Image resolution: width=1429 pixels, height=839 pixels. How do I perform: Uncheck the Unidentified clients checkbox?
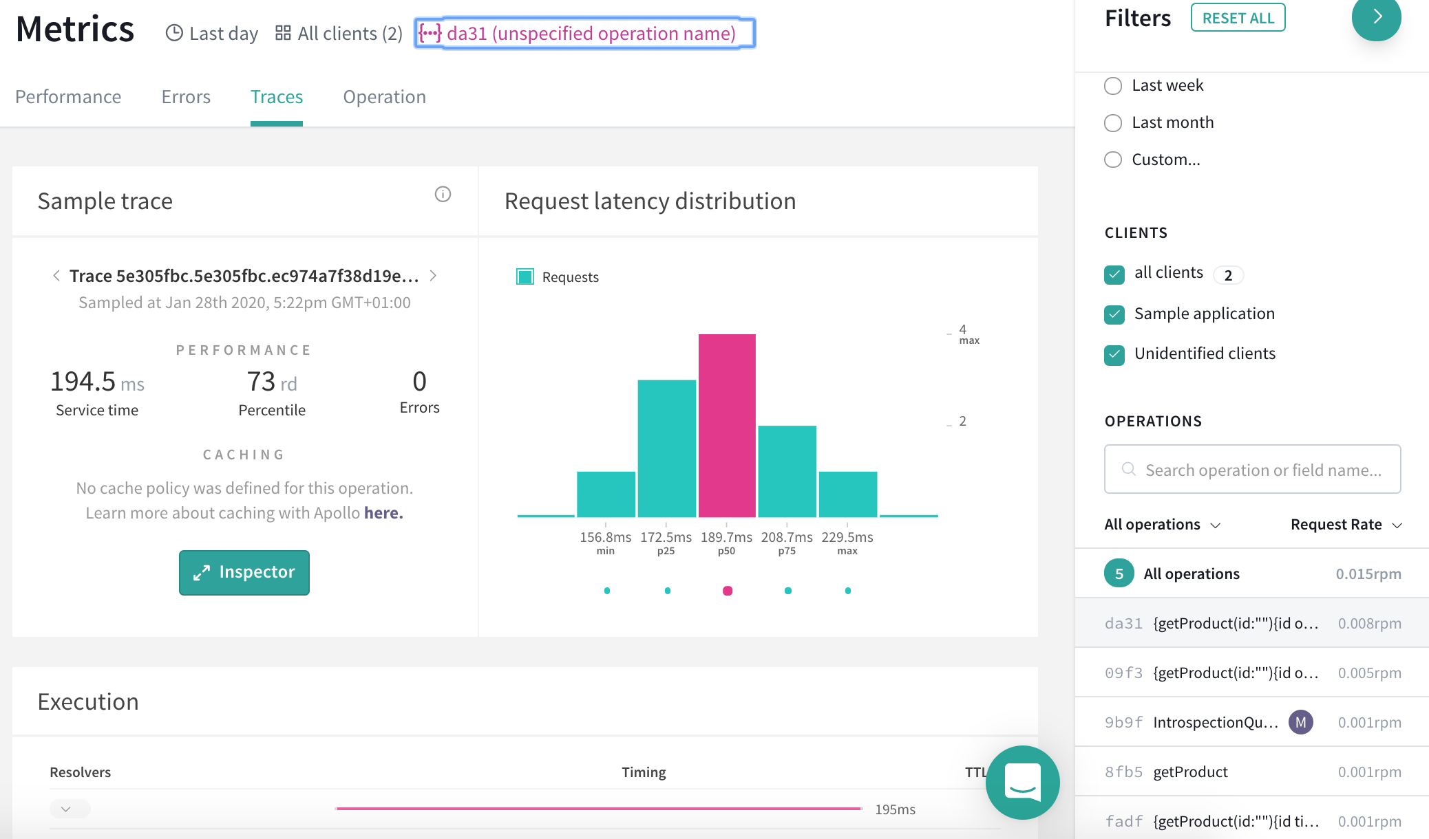click(x=1114, y=354)
